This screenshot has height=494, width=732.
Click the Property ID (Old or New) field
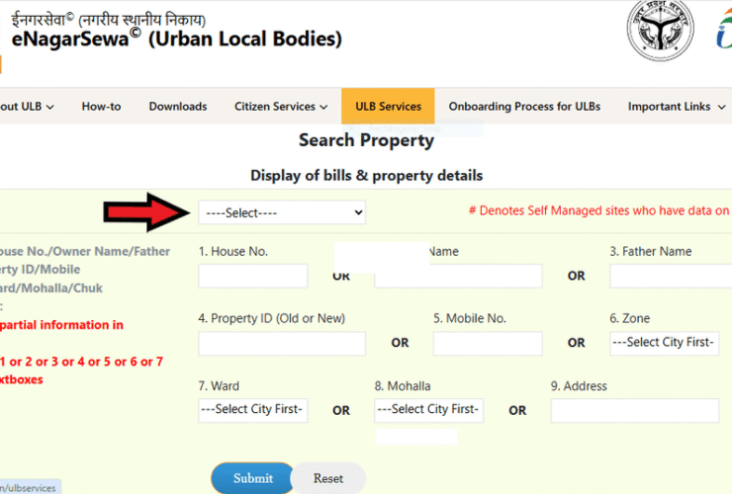click(x=282, y=343)
